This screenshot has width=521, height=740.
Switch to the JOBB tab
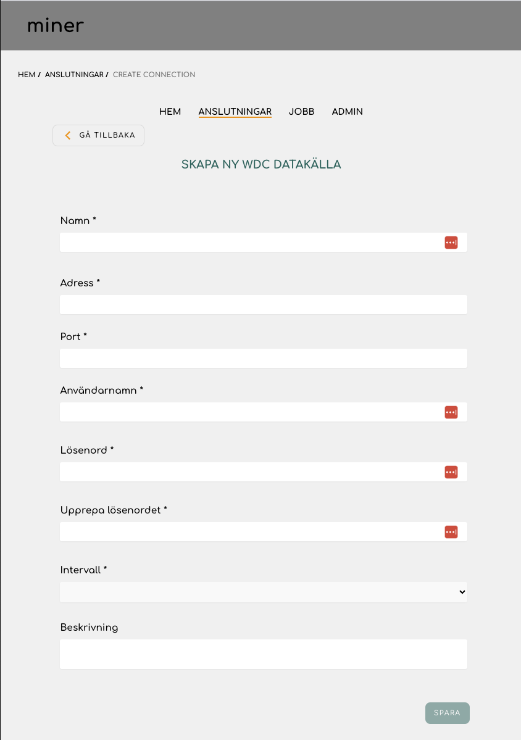coord(302,112)
